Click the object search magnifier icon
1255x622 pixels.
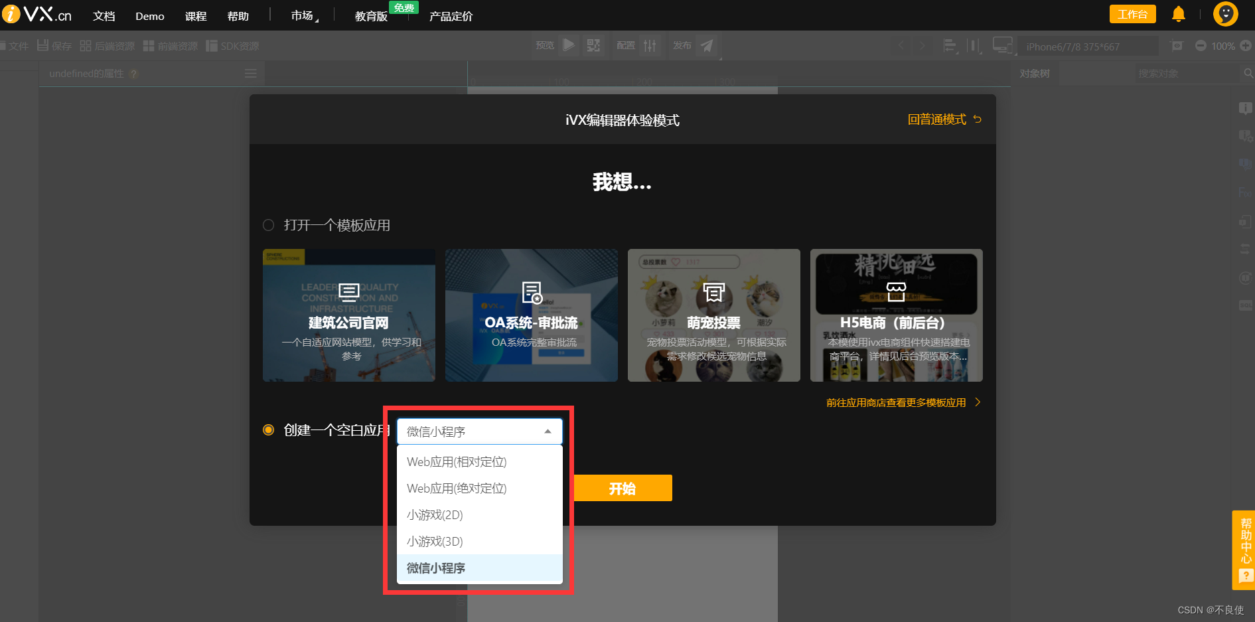(1248, 73)
